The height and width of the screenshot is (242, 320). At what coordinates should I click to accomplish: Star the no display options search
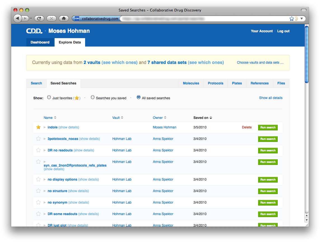[38, 179]
